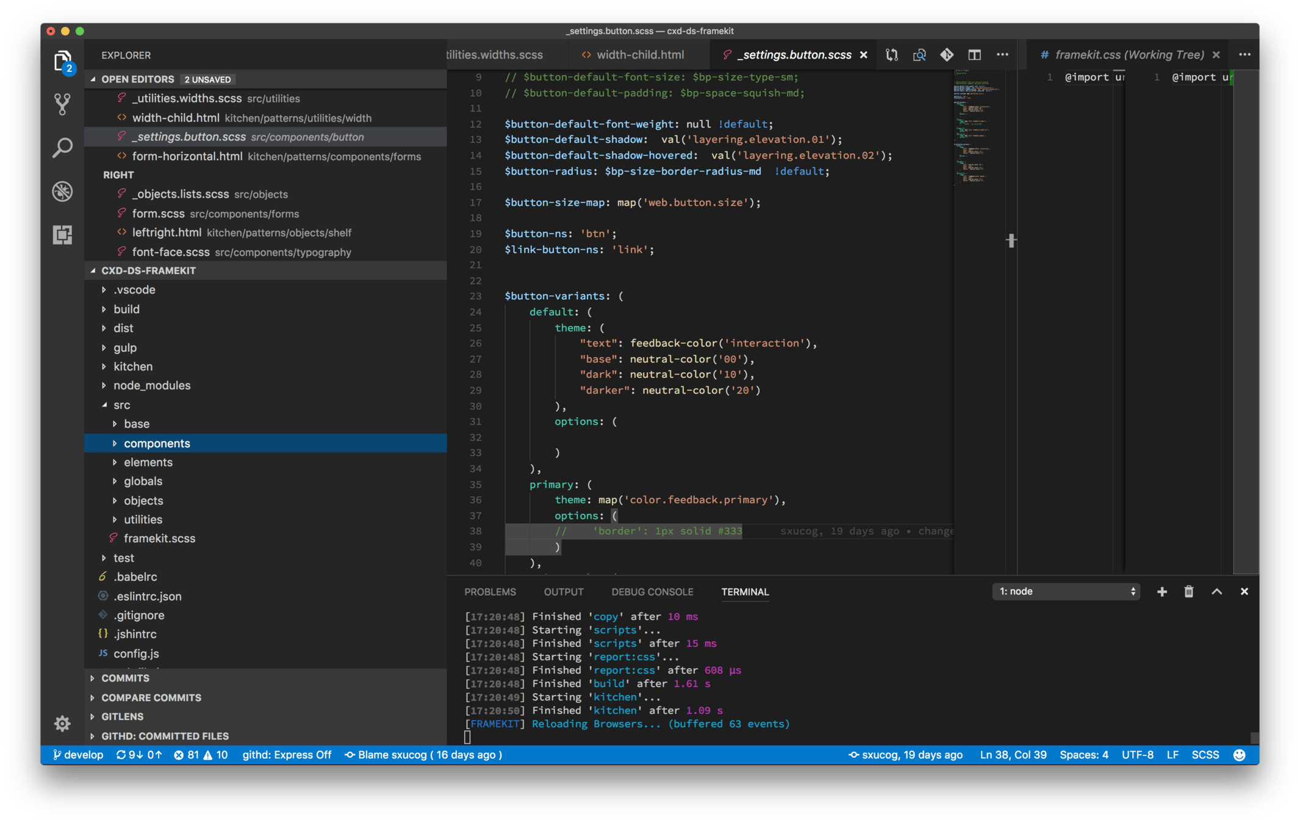
Task: Open the Debug view icon
Action: coord(62,191)
